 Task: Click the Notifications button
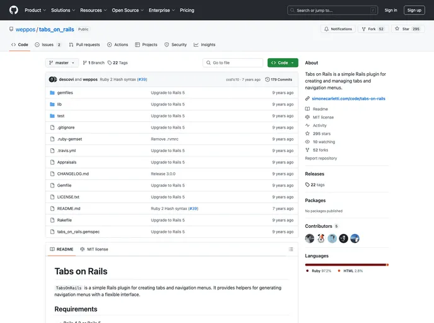338,29
